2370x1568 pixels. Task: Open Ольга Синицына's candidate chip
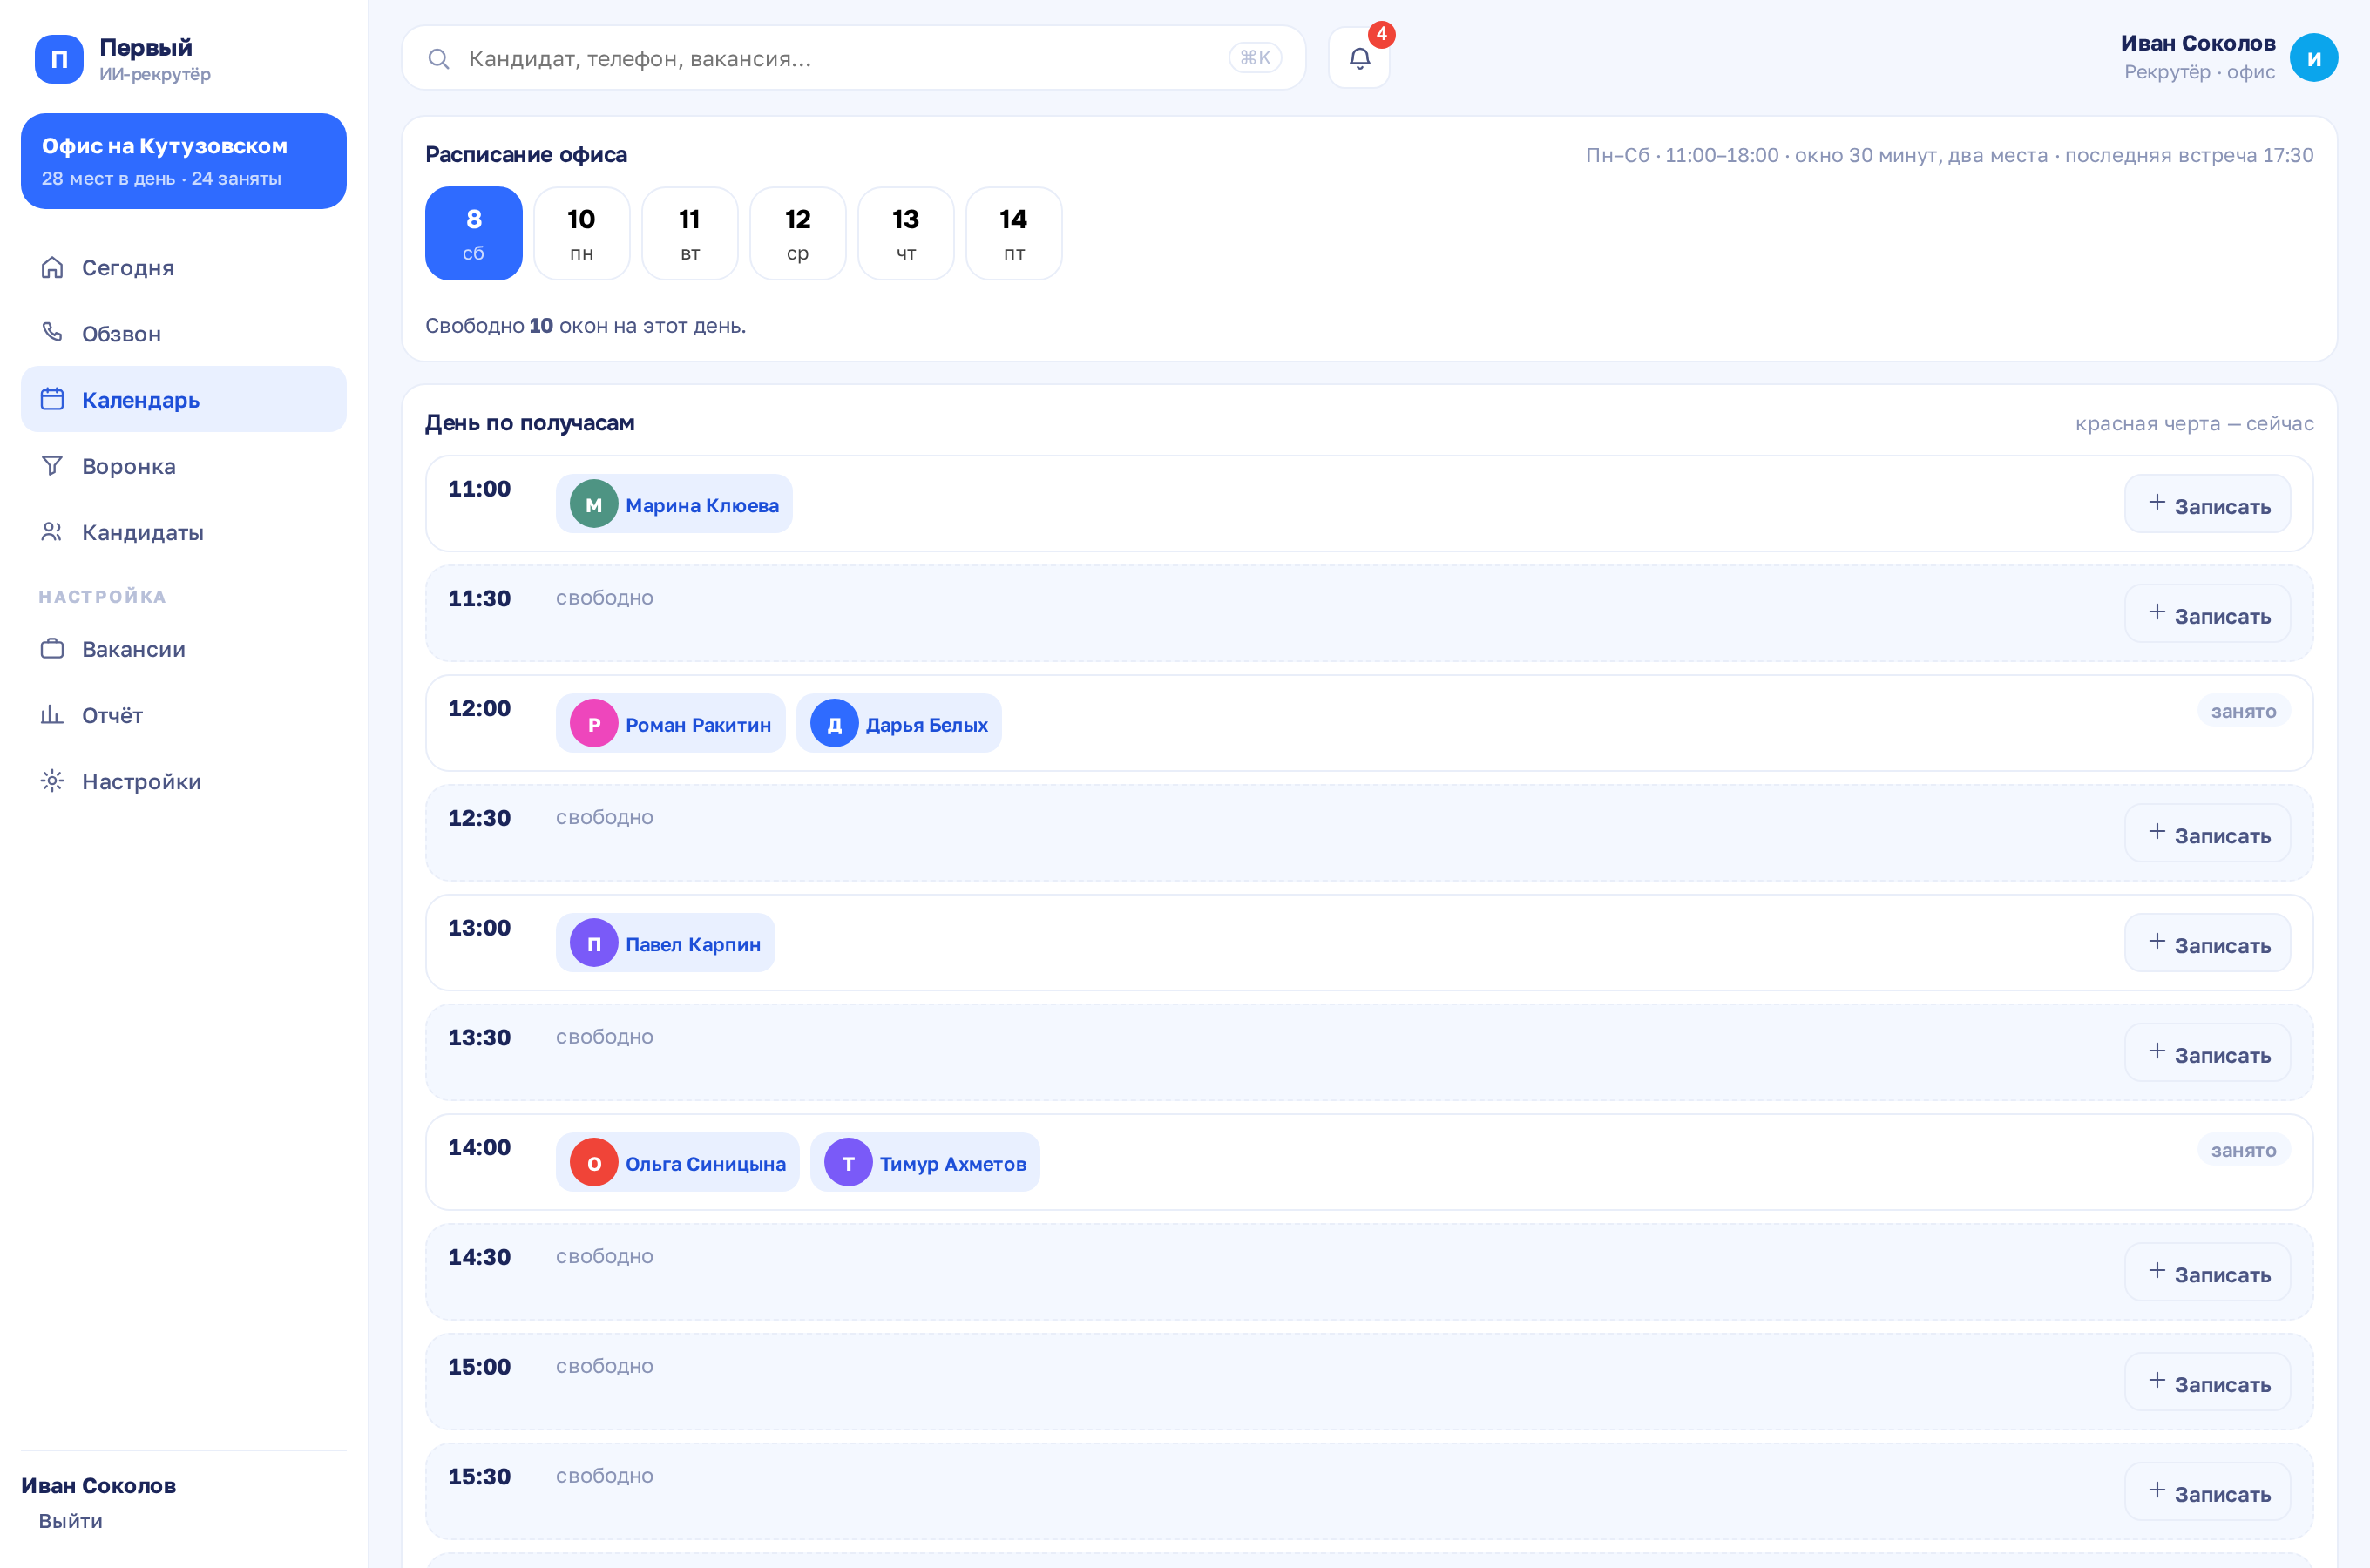tap(678, 1162)
